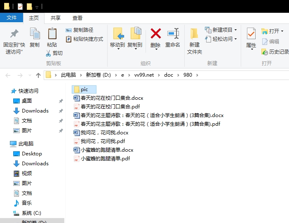Click e folder in the address bar

click(x=122, y=75)
